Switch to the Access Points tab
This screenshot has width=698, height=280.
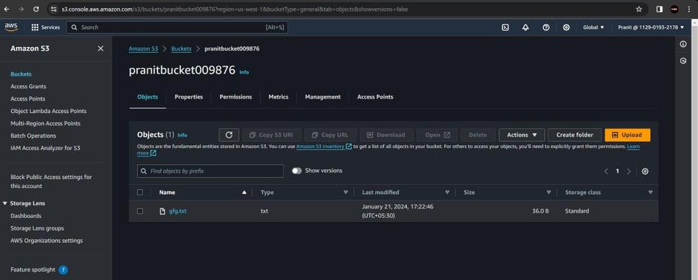[x=376, y=97]
